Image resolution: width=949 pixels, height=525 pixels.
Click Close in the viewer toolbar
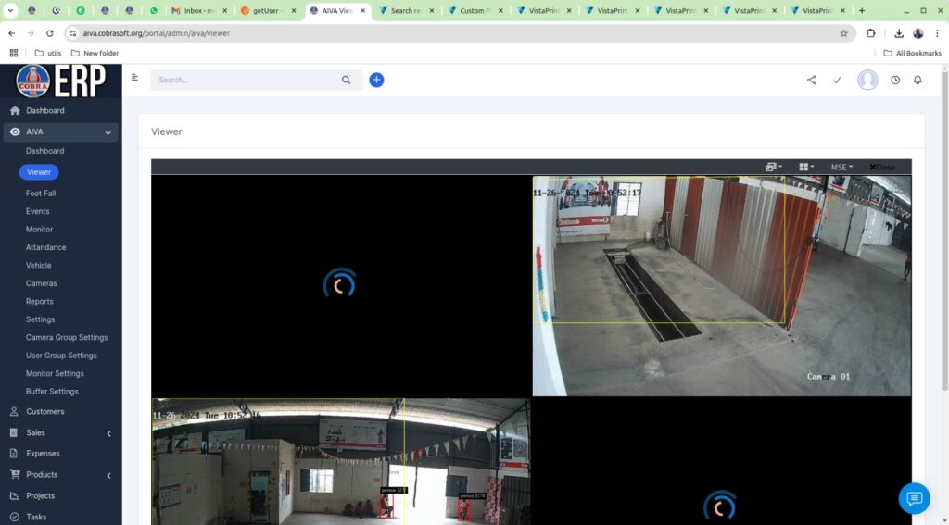[881, 168]
